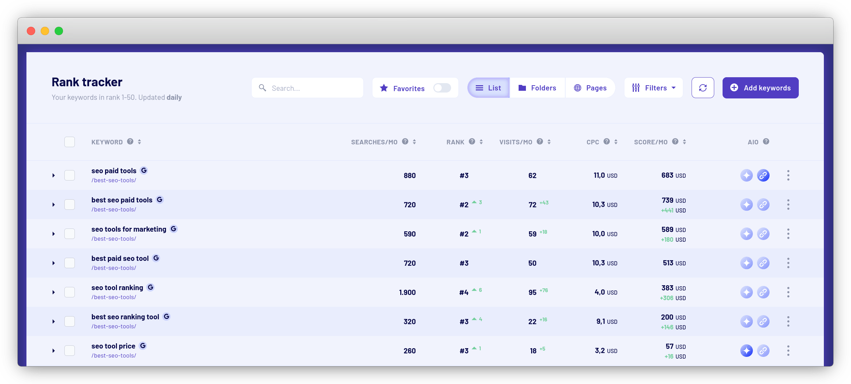
Task: Click help icon next to RANK header
Action: 472,142
